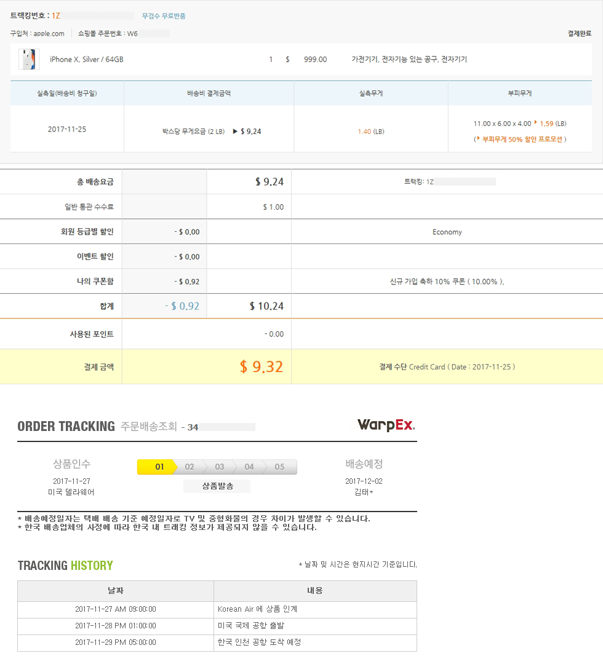603x664 pixels.
Task: Click the iPhone X, Silver / 64GB item name
Action: pyautogui.click(x=86, y=60)
